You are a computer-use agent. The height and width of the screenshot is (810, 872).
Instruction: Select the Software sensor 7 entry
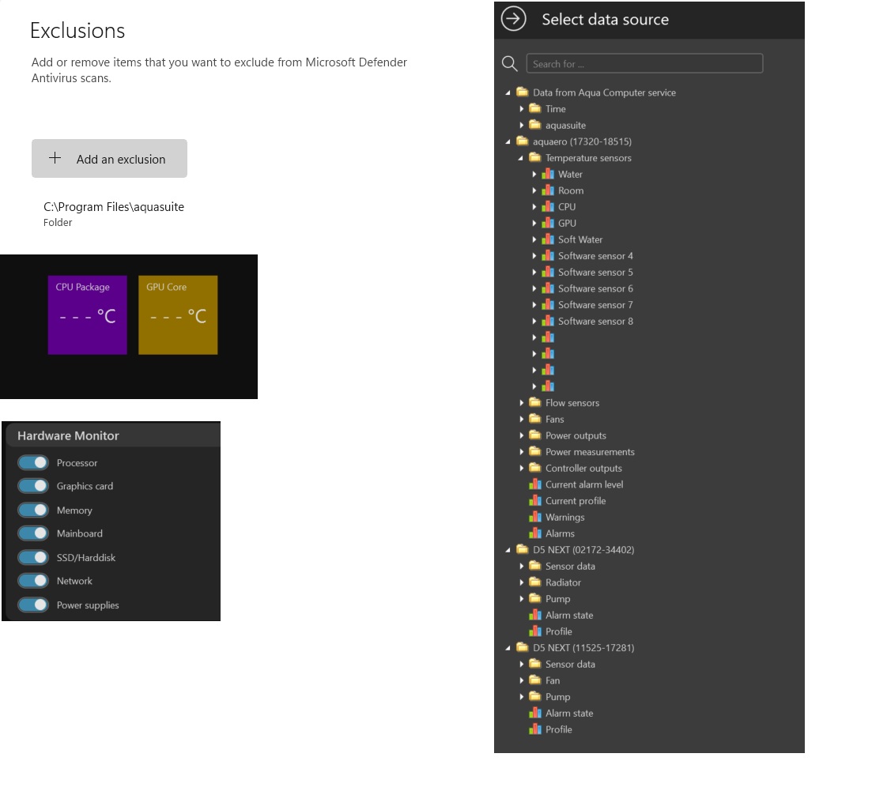coord(595,305)
